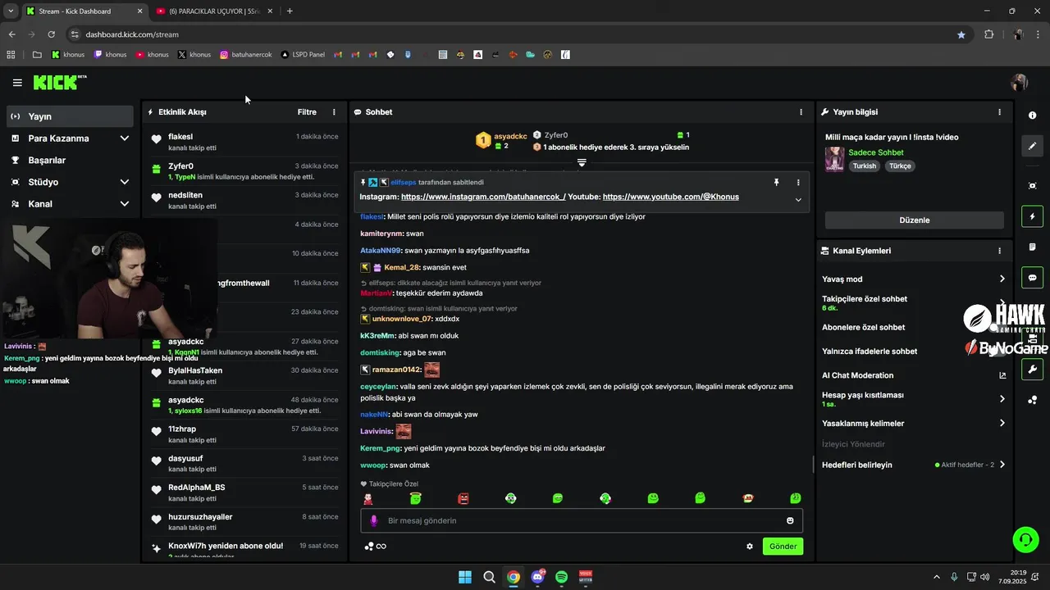Viewport: 1050px width, 590px height.
Task: Click the Turkish tag chip
Action: coord(865,166)
